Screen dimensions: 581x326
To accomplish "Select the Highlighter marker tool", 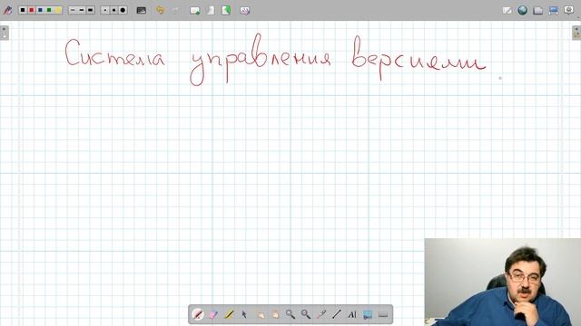I will tap(229, 314).
